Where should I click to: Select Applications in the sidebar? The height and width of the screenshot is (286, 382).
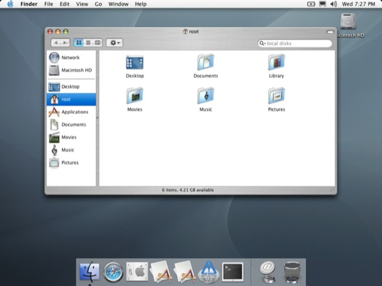click(x=71, y=112)
